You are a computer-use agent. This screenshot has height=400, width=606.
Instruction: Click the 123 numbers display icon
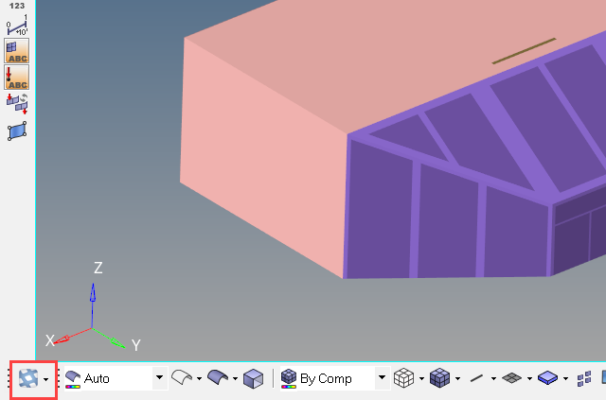(x=17, y=6)
